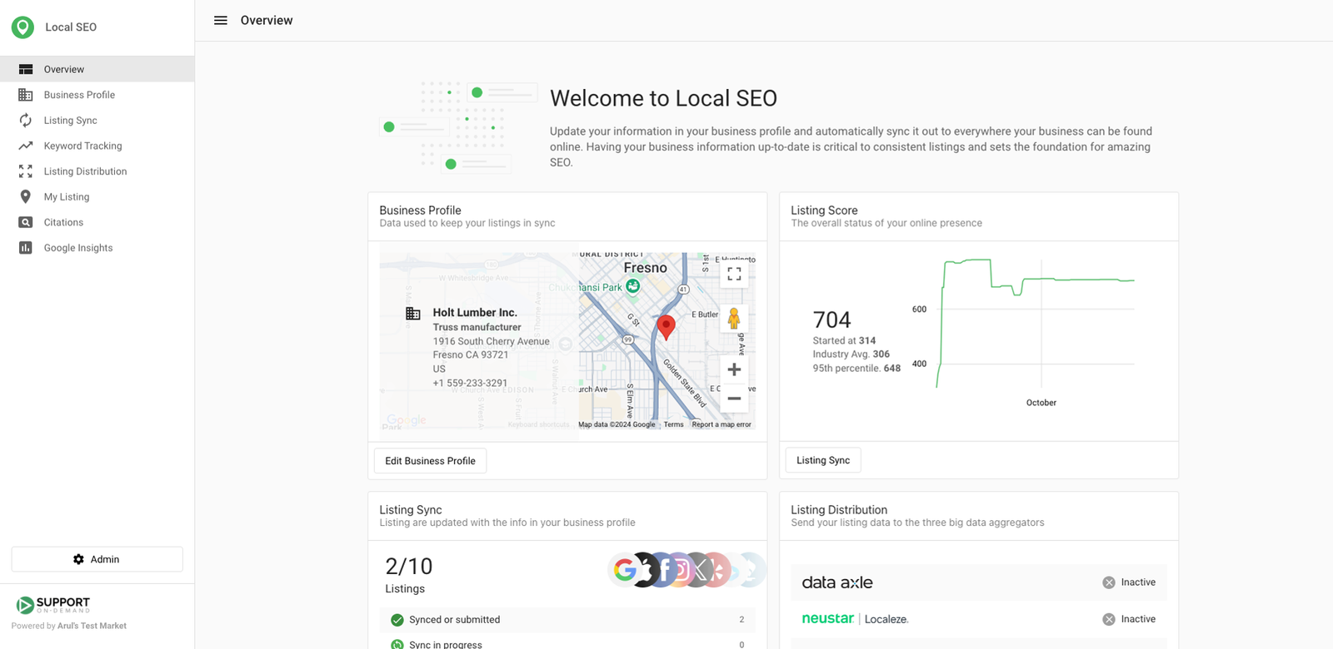Image resolution: width=1333 pixels, height=649 pixels.
Task: Open Citations from sidebar
Action: [63, 223]
